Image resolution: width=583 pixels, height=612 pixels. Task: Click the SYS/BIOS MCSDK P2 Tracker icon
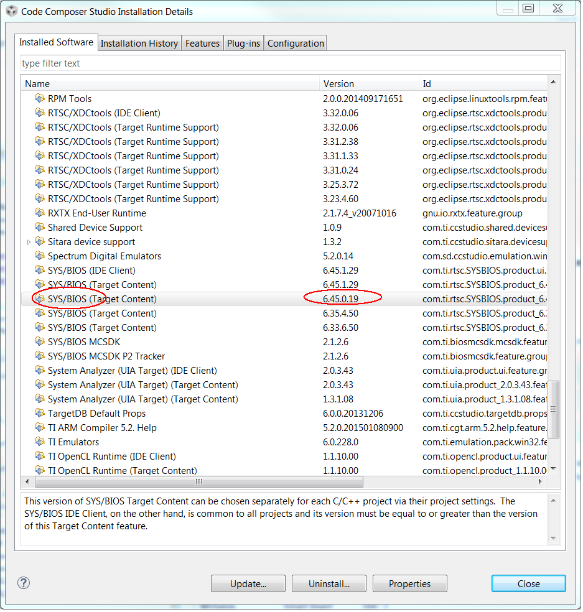click(x=40, y=356)
